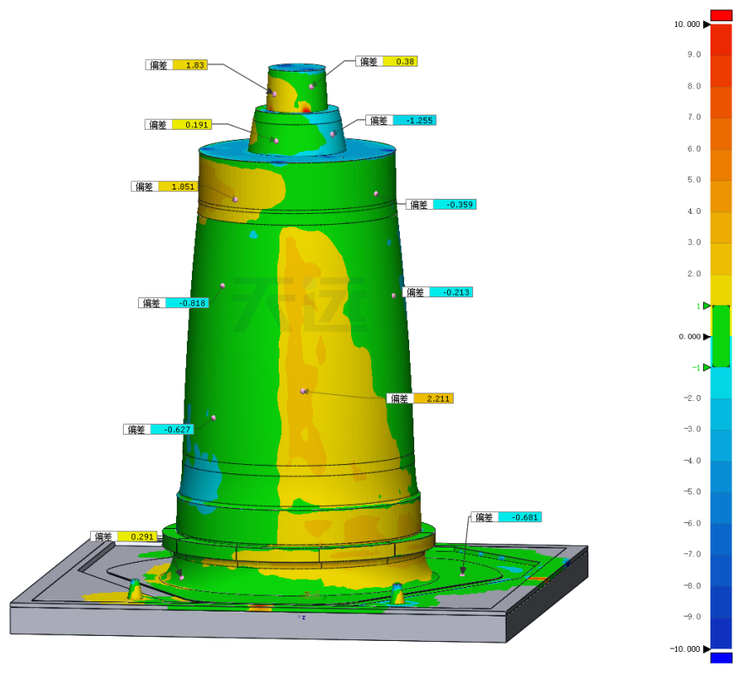Click the red swatch above the color scale
The width and height of the screenshot is (740, 673).
coord(721,14)
